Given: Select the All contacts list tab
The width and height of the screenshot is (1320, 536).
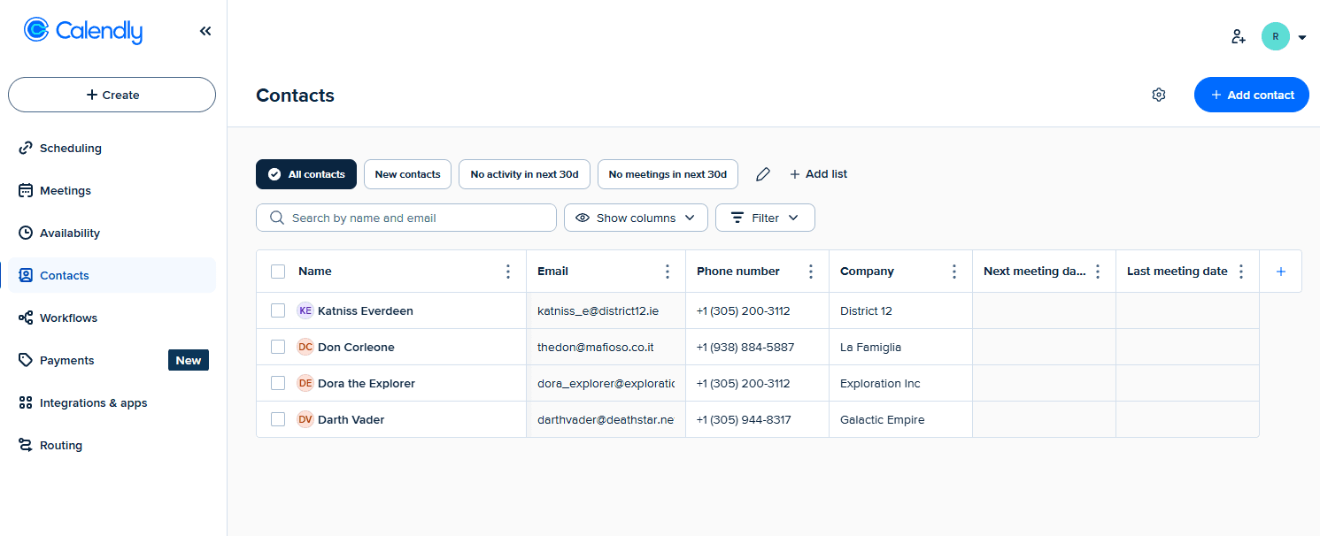Looking at the screenshot, I should 306,174.
